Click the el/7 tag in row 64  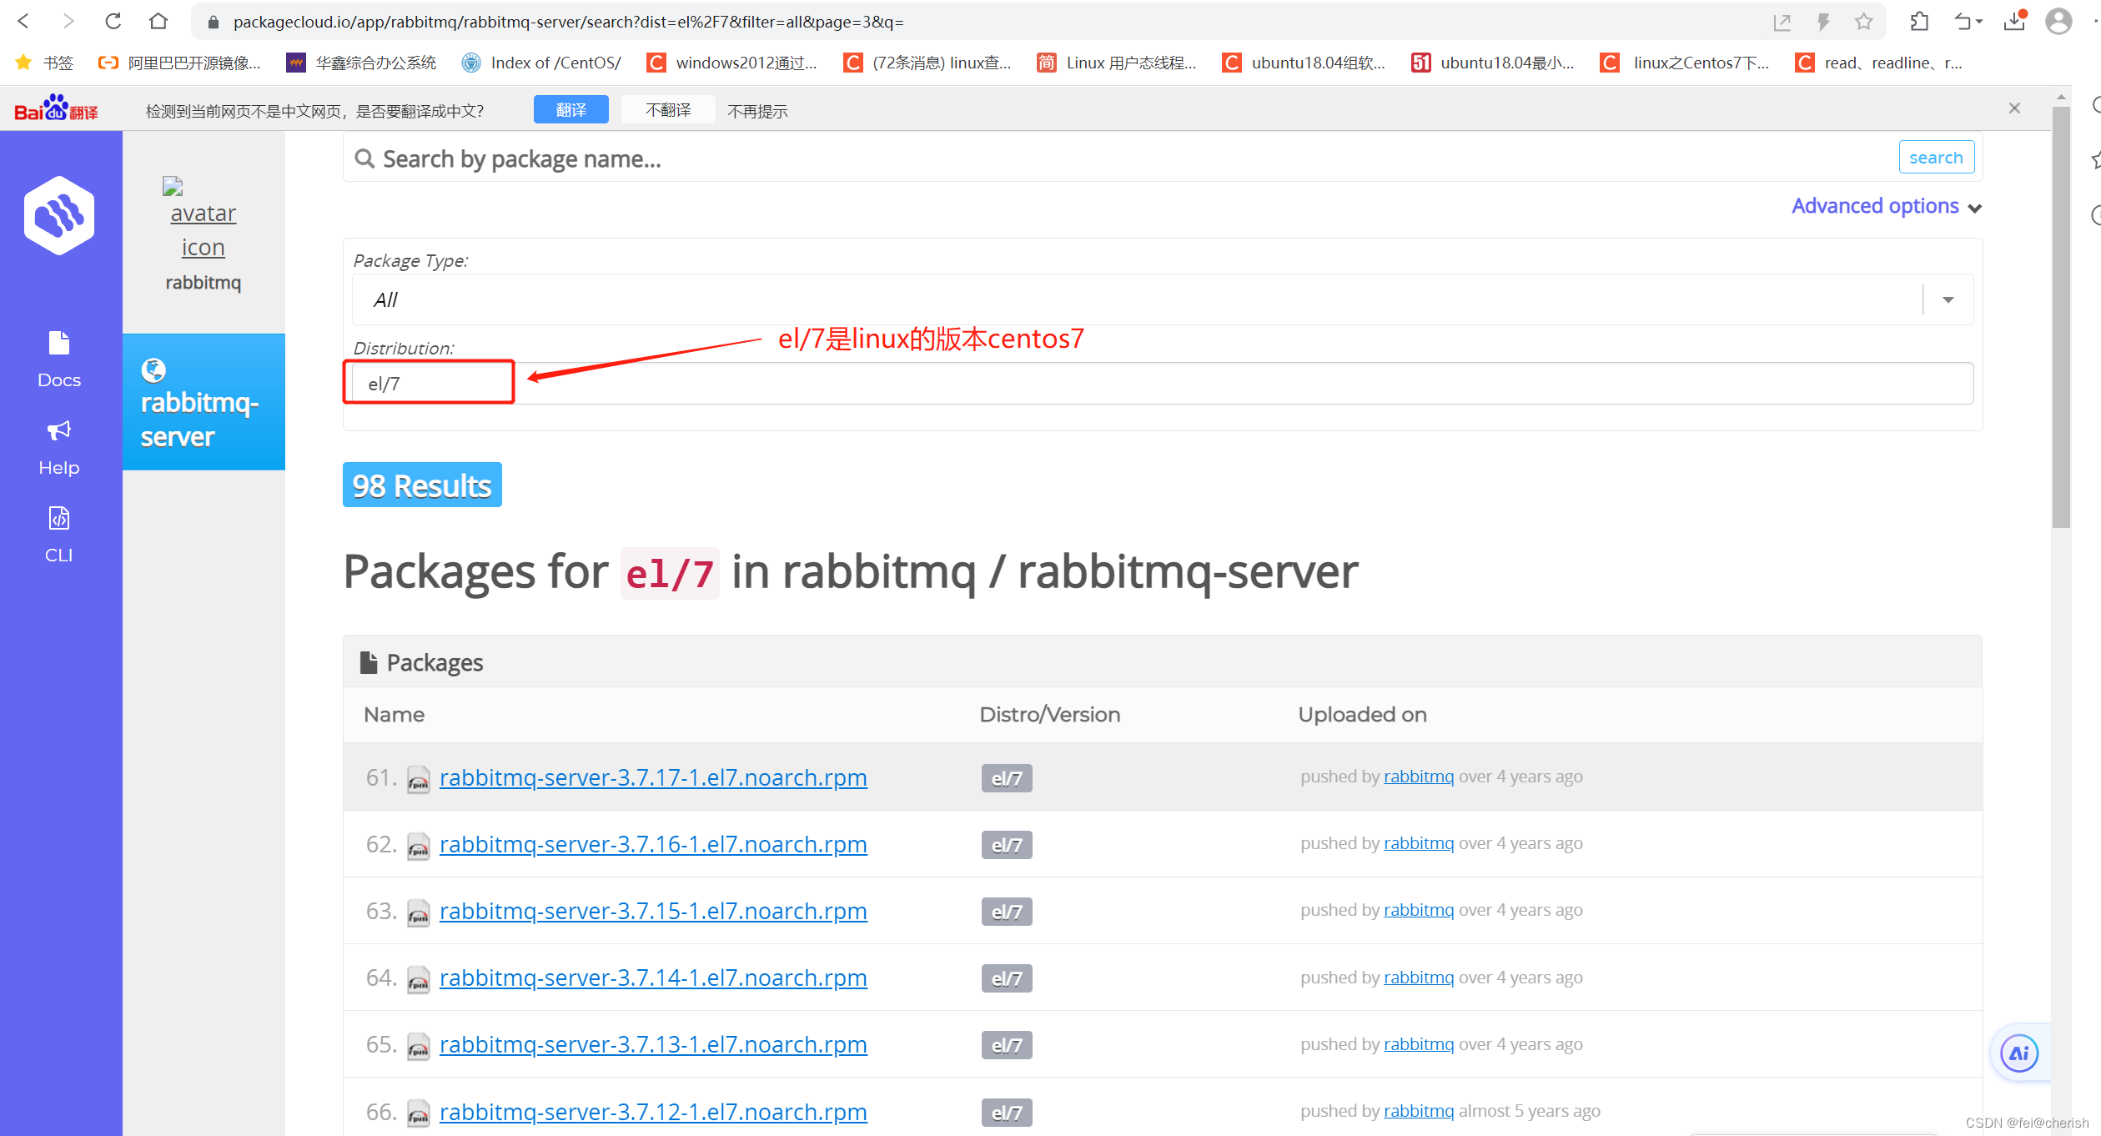pyautogui.click(x=1007, y=978)
